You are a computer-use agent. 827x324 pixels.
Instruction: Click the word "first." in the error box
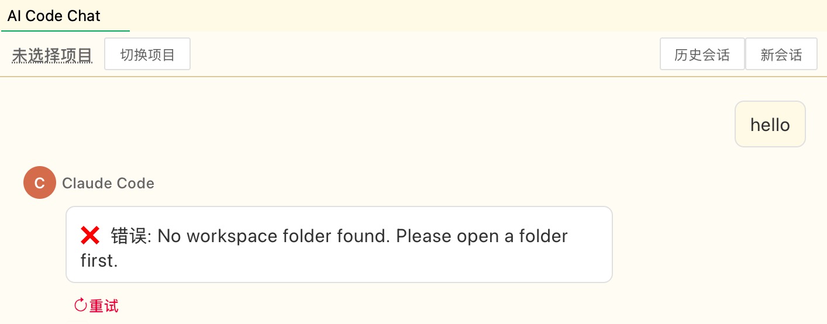pos(99,261)
